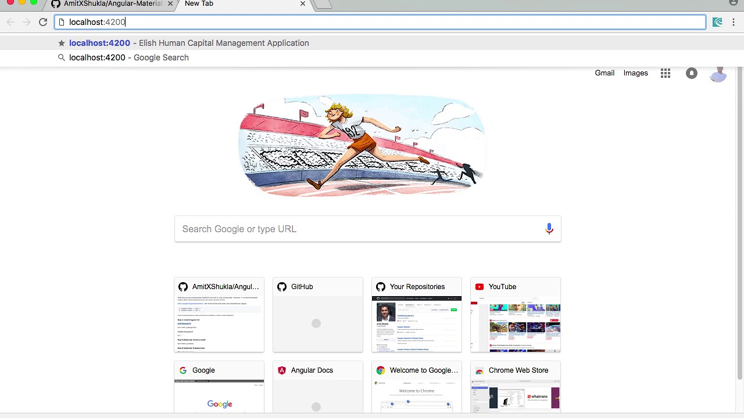The height and width of the screenshot is (418, 744).
Task: Click the page vertical scrollbar
Action: pos(740,224)
